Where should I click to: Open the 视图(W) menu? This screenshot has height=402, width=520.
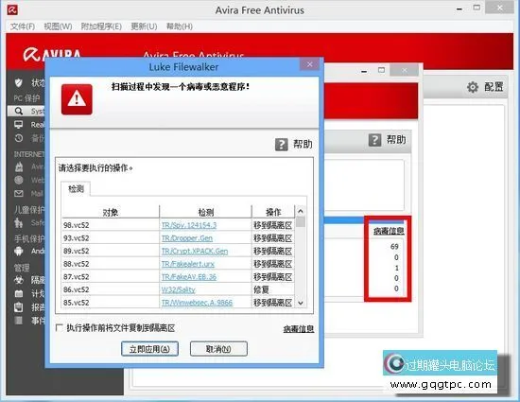[x=58, y=26]
